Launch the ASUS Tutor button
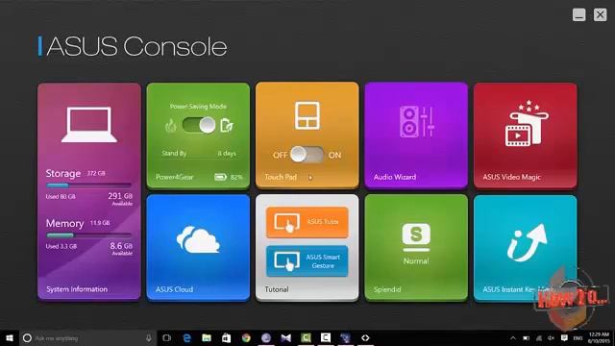Image resolution: width=615 pixels, height=346 pixels. pos(307,222)
